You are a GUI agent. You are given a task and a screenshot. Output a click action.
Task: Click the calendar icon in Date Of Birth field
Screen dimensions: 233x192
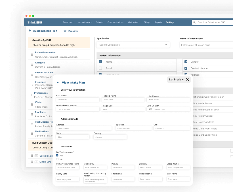click(150, 109)
